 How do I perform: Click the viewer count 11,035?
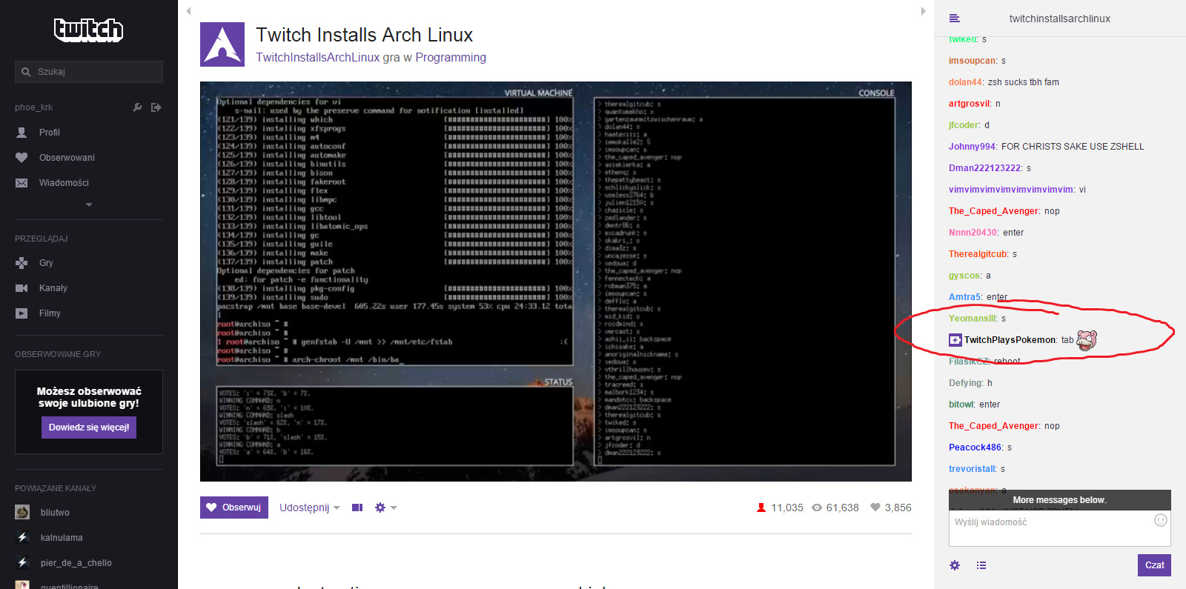click(780, 508)
